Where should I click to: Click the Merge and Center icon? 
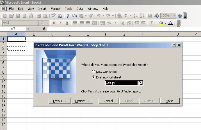(95, 23)
